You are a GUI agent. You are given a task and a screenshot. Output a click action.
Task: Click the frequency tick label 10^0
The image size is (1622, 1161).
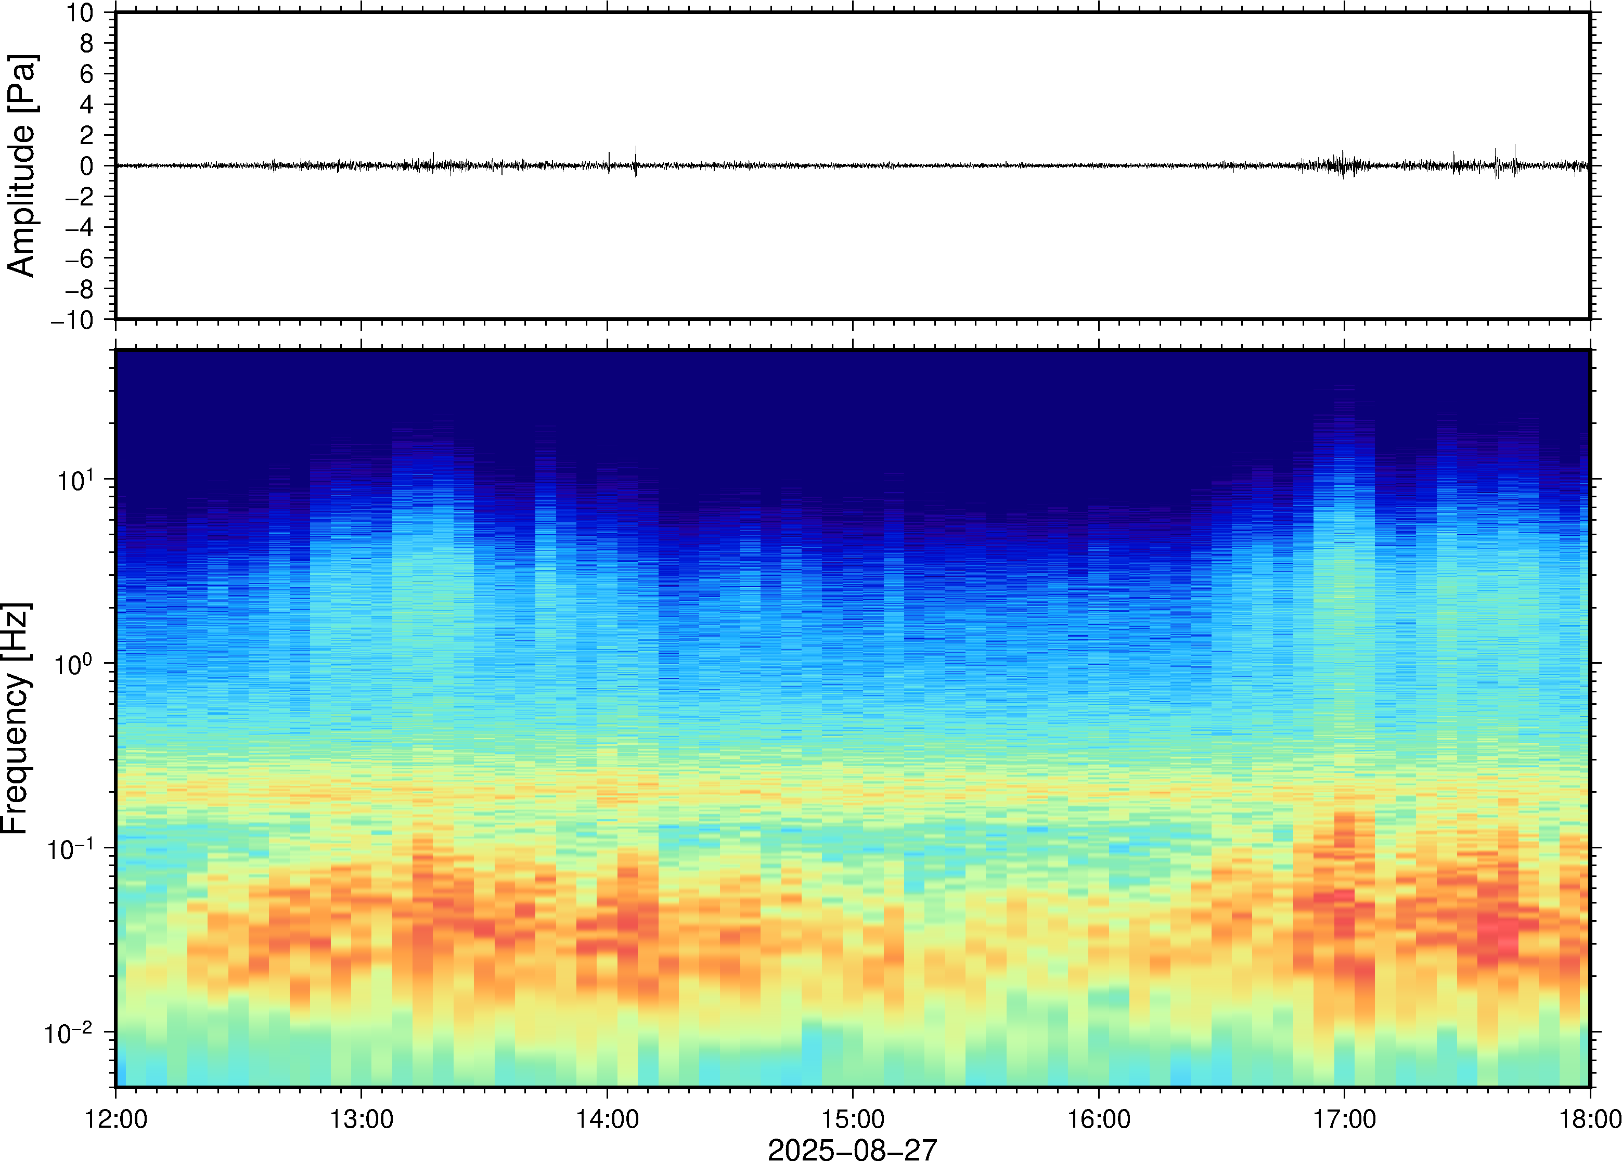pos(75,664)
